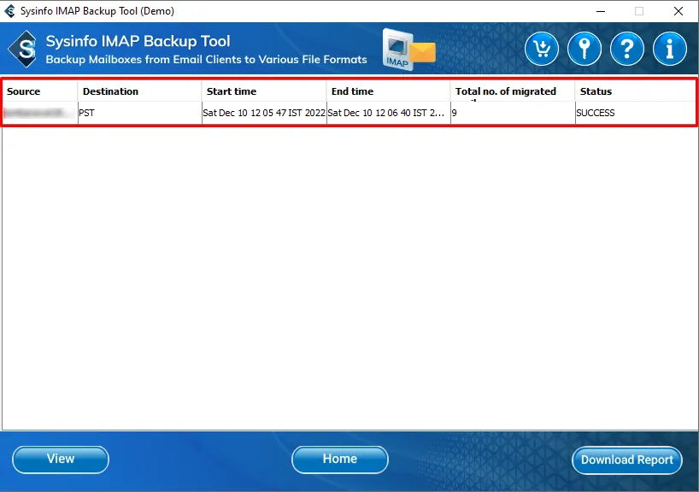The height and width of the screenshot is (492, 699).
Task: Click the Download Report button
Action: pyautogui.click(x=626, y=460)
